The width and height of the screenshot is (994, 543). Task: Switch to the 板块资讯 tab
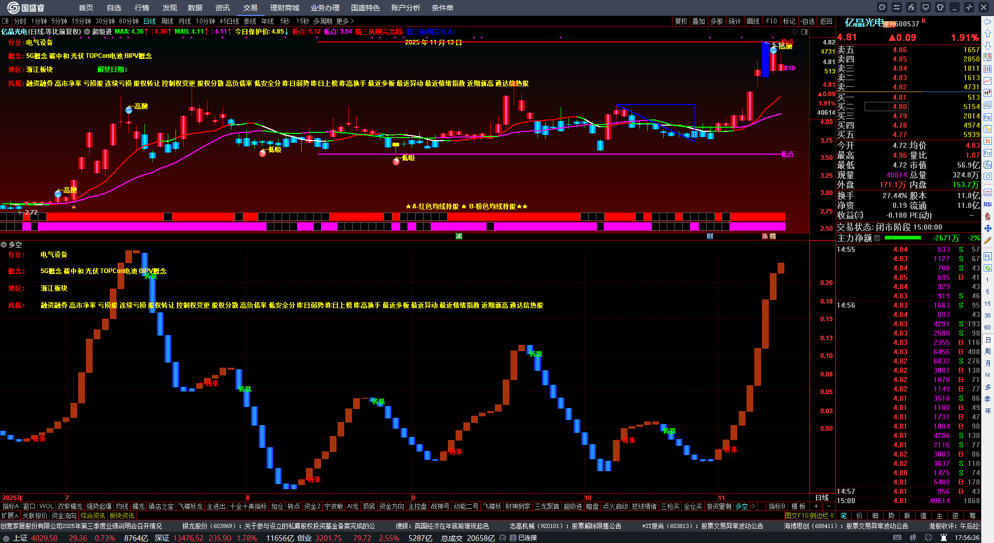(122, 516)
